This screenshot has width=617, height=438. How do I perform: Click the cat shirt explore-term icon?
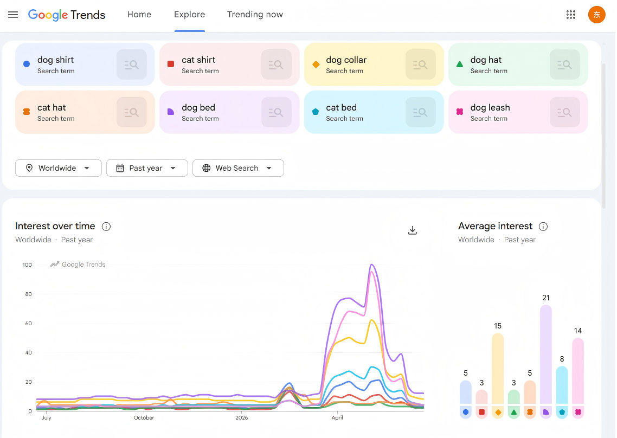coord(276,65)
